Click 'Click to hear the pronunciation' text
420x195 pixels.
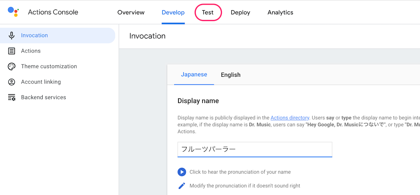pos(240,172)
